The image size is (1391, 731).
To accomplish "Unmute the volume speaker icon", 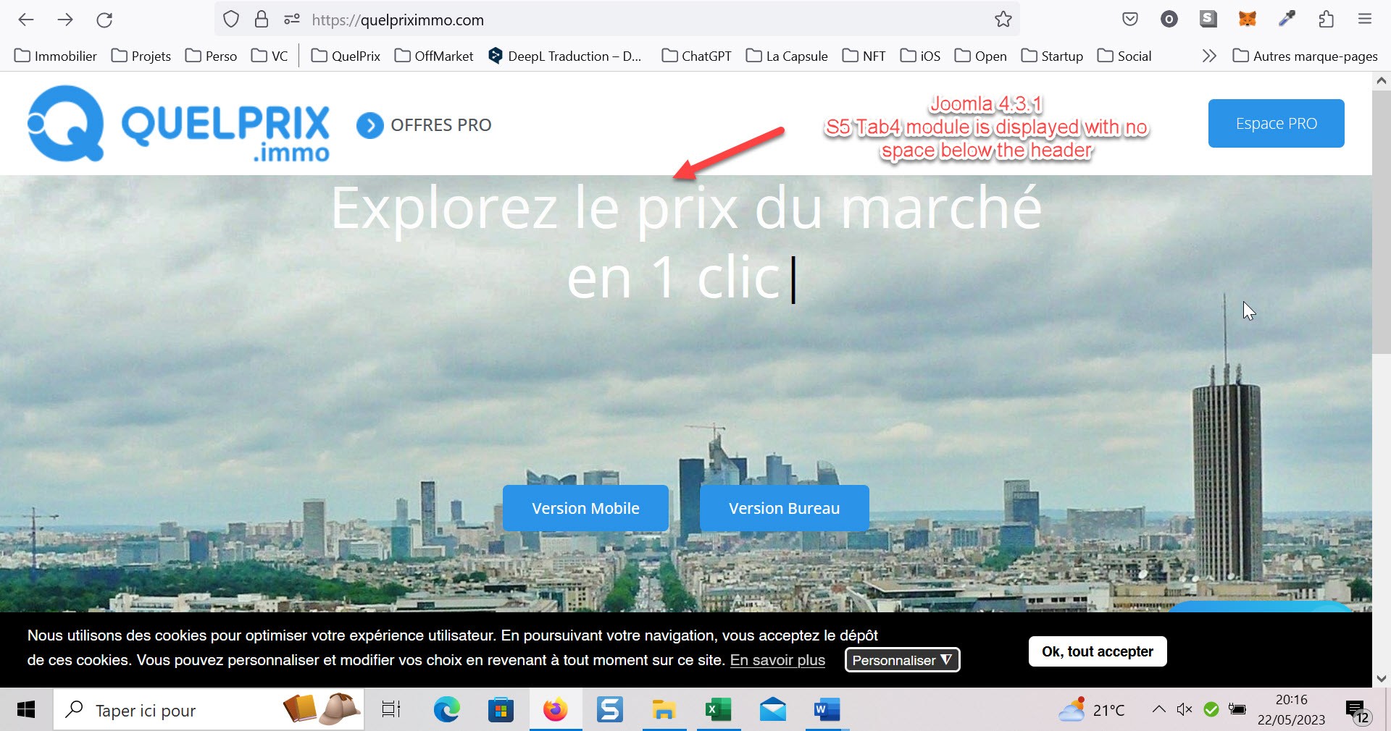I will click(x=1185, y=709).
